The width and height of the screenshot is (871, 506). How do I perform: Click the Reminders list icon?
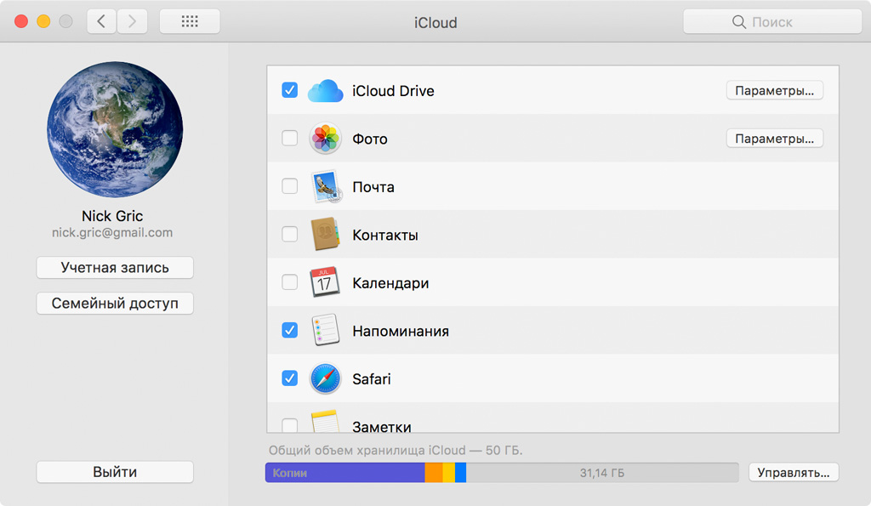[325, 330]
